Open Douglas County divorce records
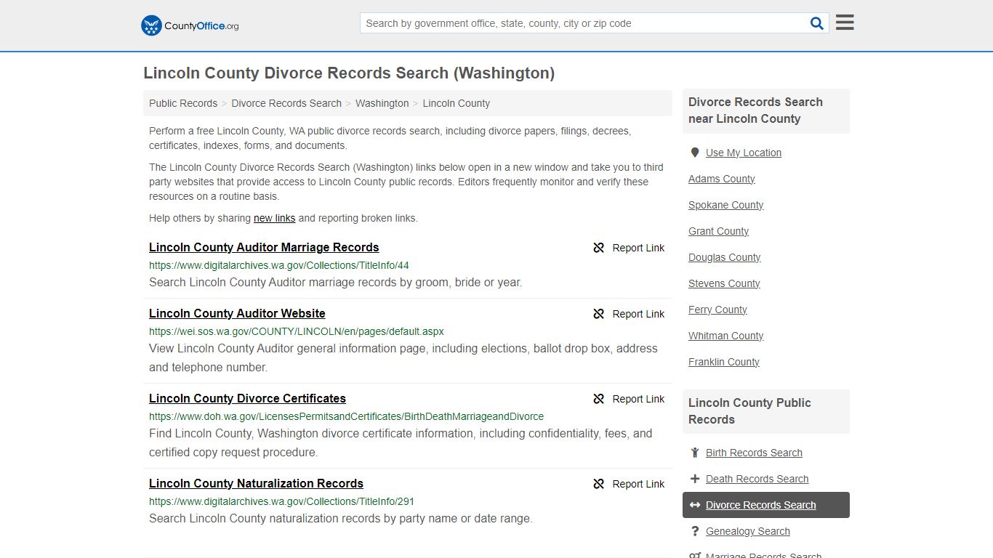Screen dimensions: 993x558 [725, 257]
